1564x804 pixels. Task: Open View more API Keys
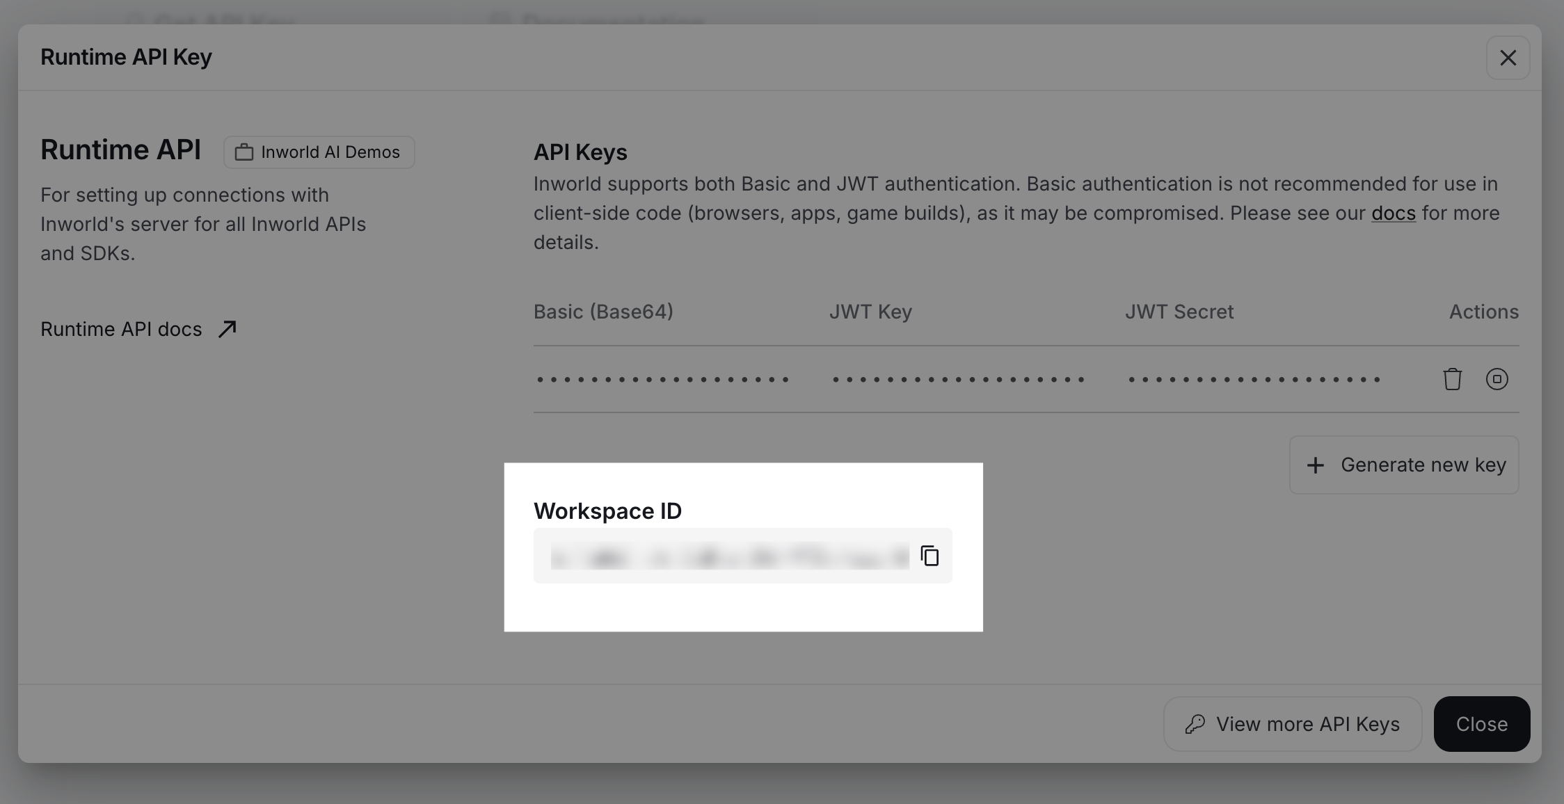pos(1292,723)
